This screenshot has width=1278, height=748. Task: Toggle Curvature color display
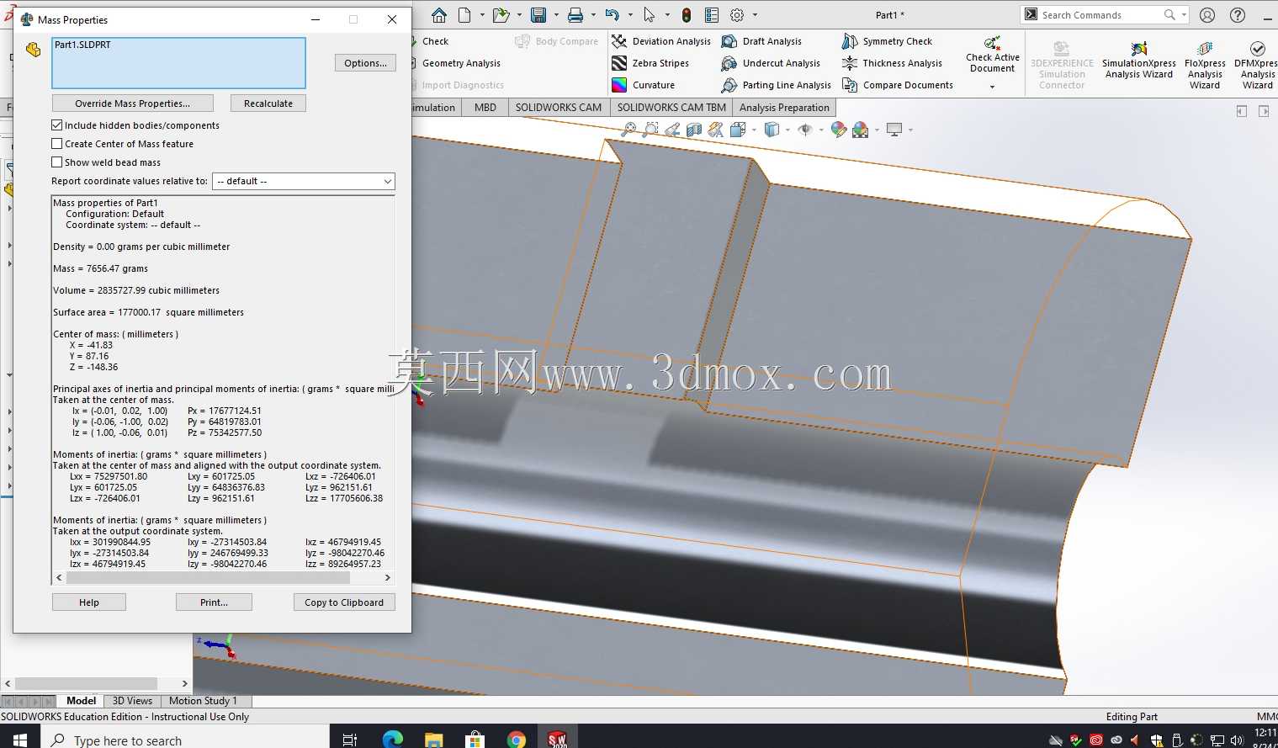coord(644,85)
